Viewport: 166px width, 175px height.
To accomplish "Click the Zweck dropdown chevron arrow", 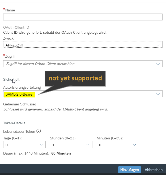I will [x=158, y=45].
